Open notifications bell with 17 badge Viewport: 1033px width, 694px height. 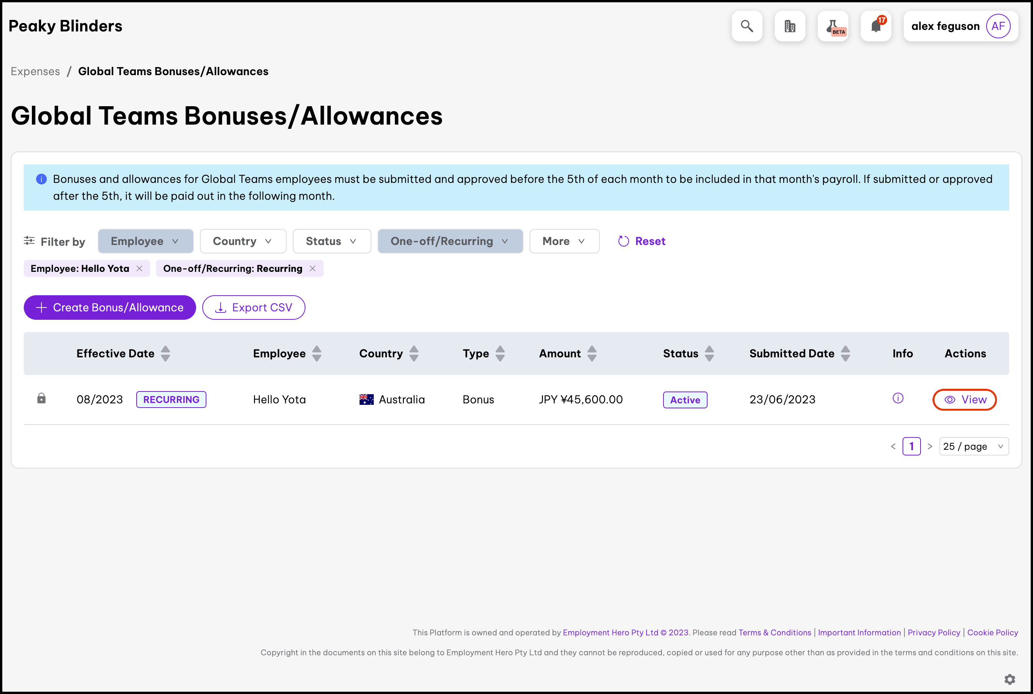pos(876,26)
